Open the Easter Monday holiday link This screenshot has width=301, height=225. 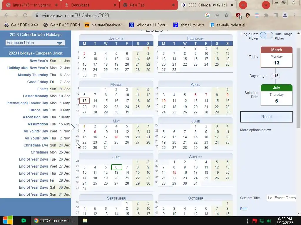point(36,96)
